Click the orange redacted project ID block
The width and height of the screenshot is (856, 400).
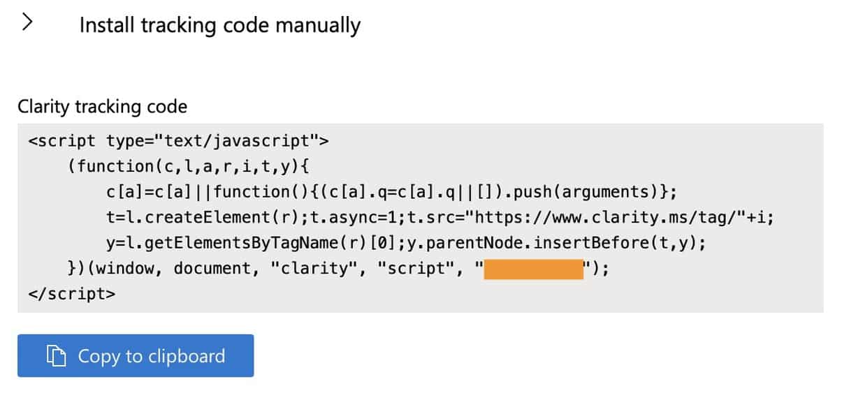coord(534,269)
